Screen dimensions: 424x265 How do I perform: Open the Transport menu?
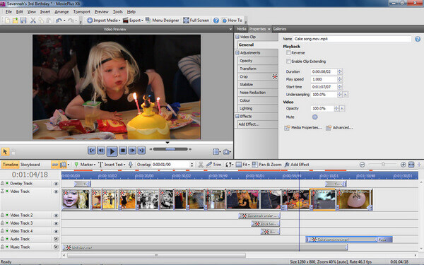point(82,11)
